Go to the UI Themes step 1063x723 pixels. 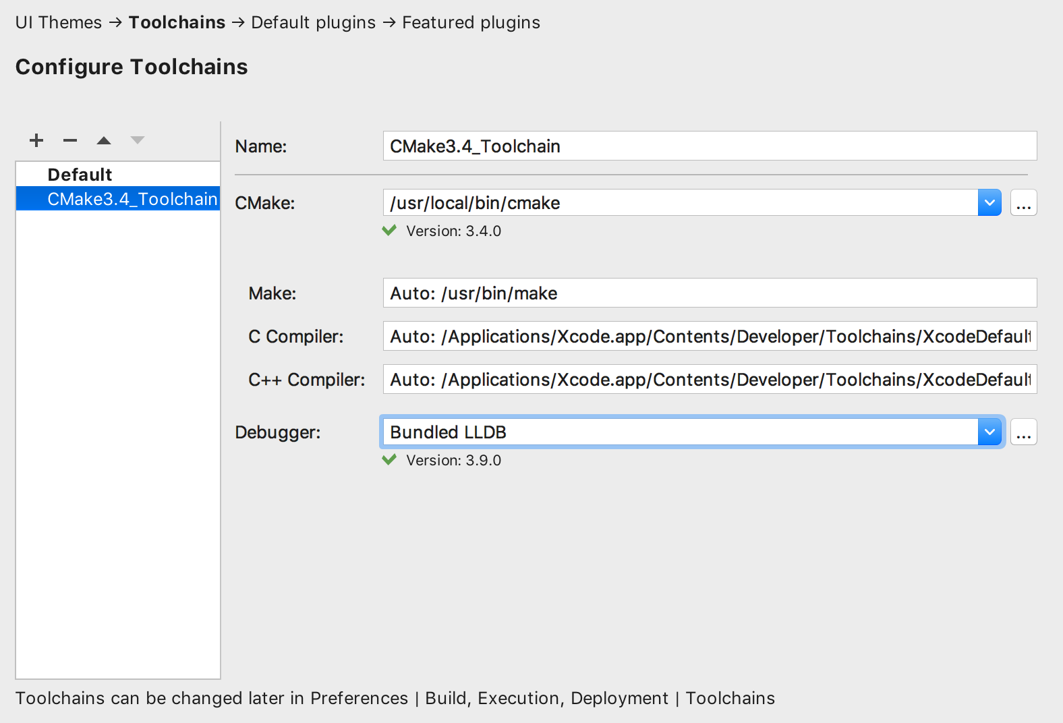click(x=59, y=23)
